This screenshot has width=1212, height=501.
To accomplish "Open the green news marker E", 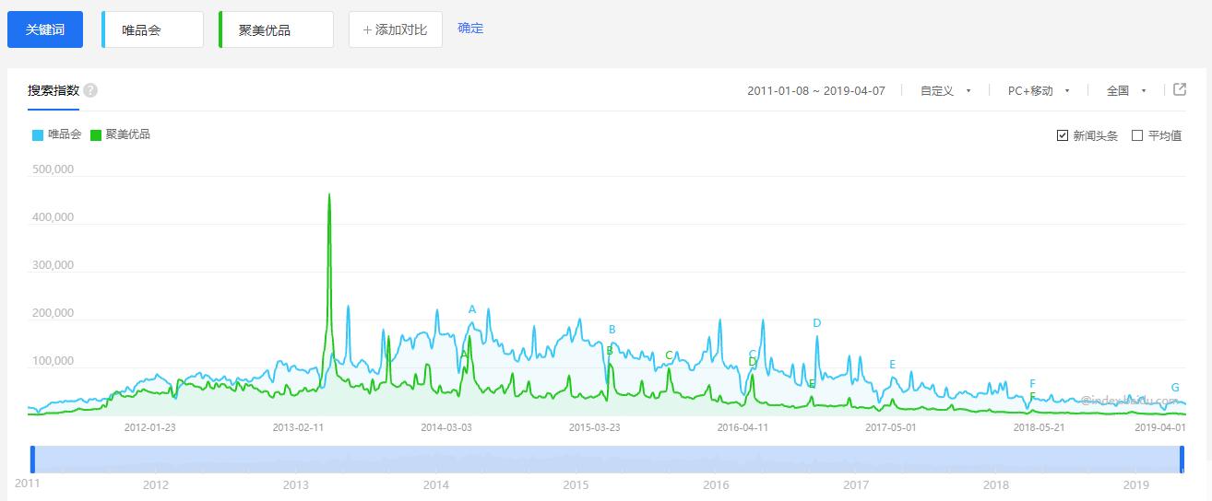I will pyautogui.click(x=812, y=384).
